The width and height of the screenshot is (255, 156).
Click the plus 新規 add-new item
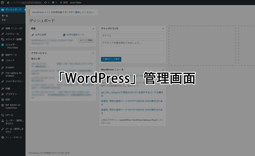coord(64,2)
